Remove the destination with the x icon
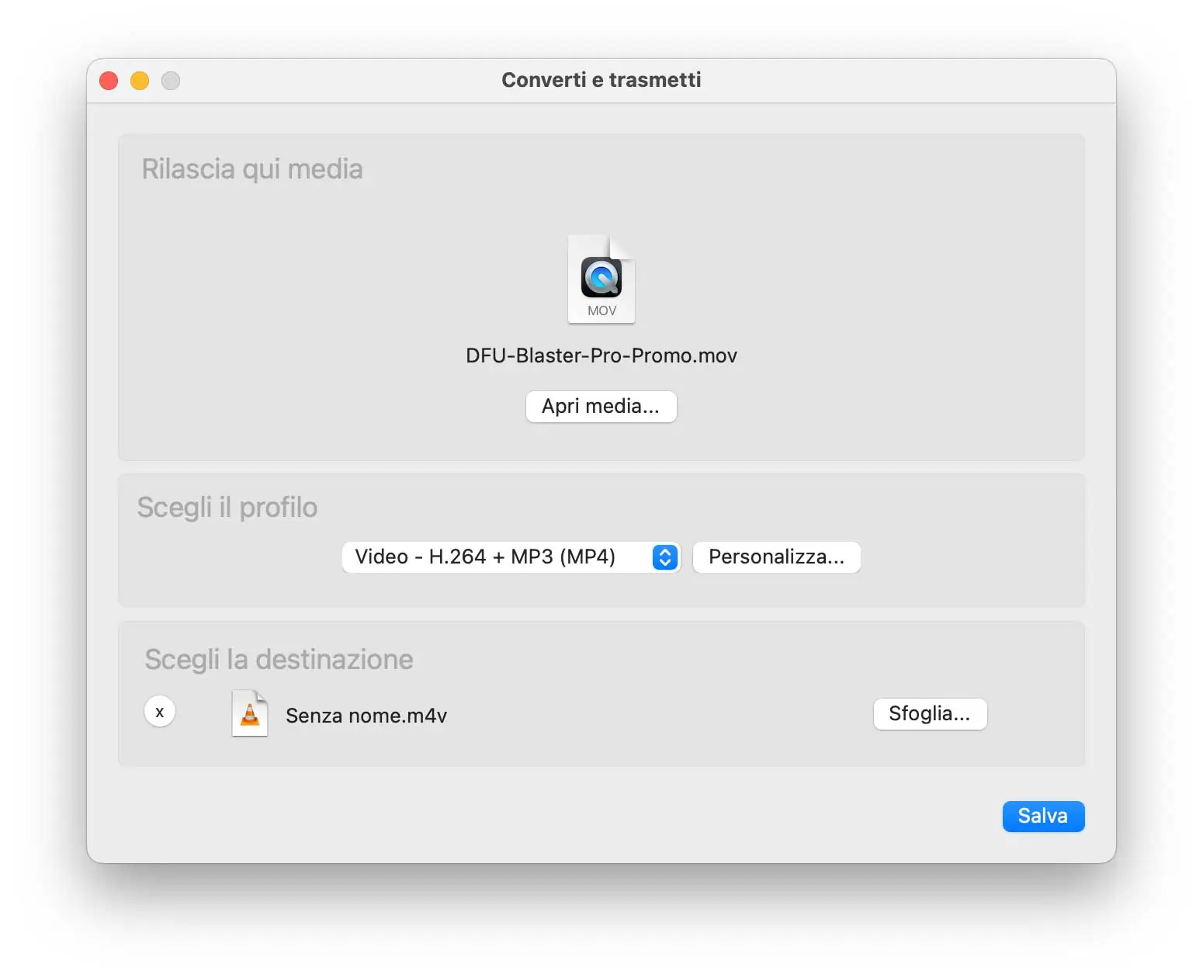 pyautogui.click(x=160, y=712)
